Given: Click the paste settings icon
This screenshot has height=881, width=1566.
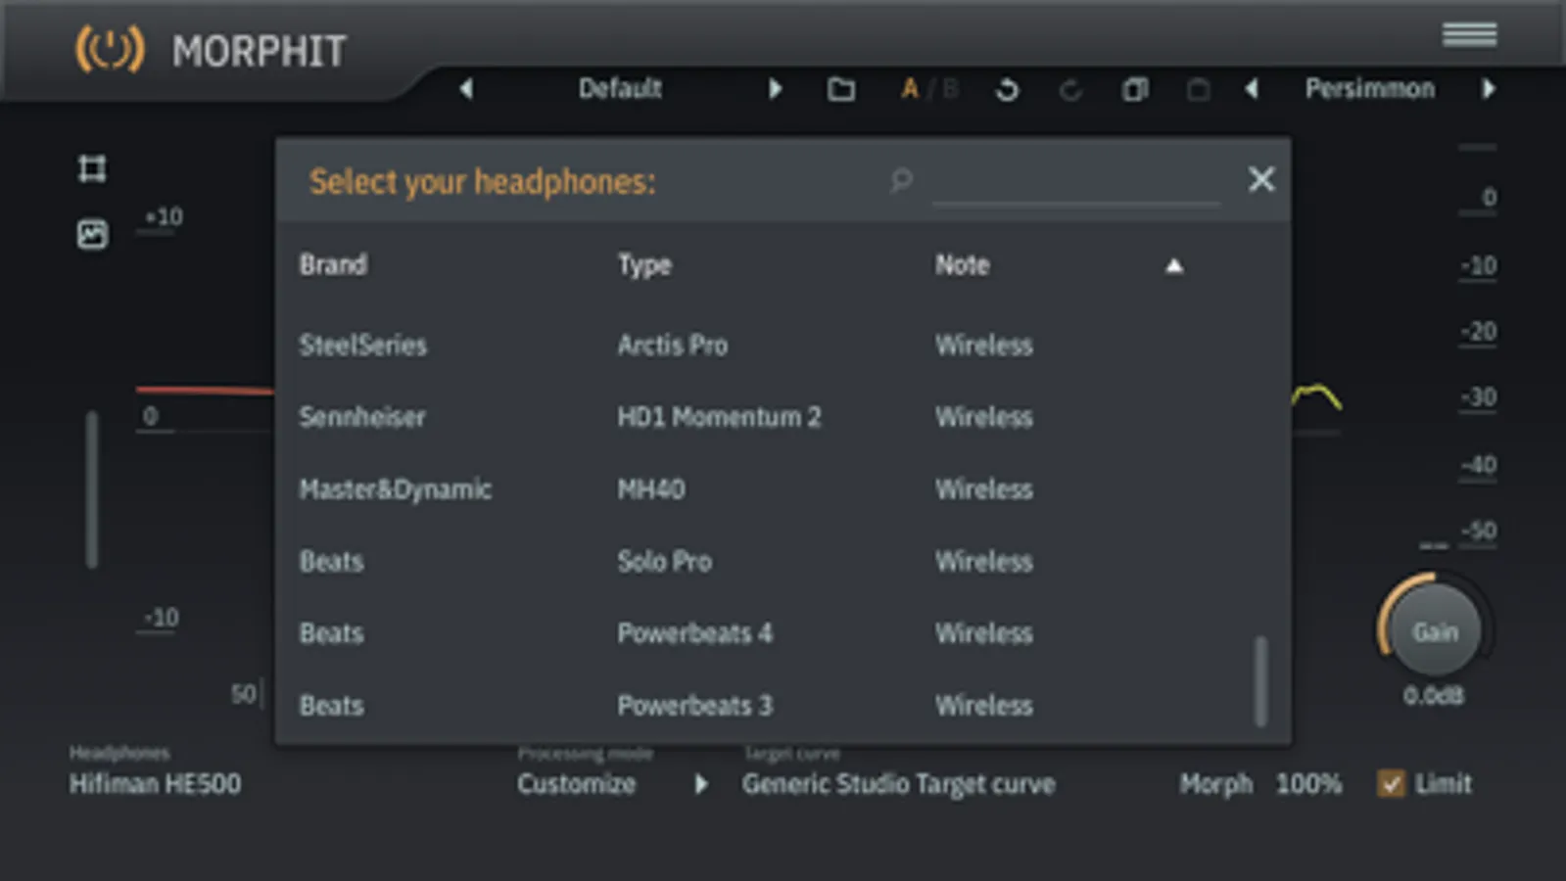Looking at the screenshot, I should click(x=1198, y=90).
